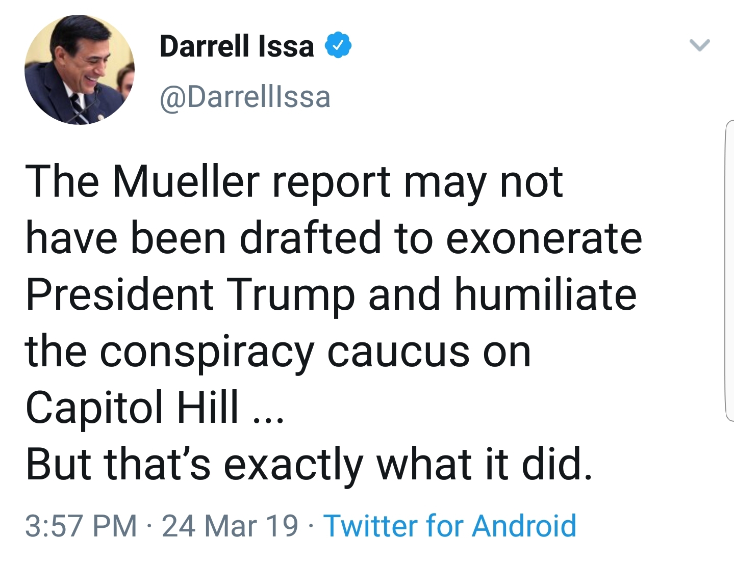Open the Twitter for Android source link
This screenshot has height=566, width=734.
pyautogui.click(x=450, y=526)
